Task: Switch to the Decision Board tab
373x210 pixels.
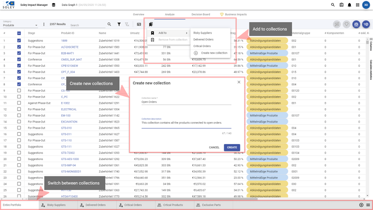Action: pyautogui.click(x=201, y=14)
